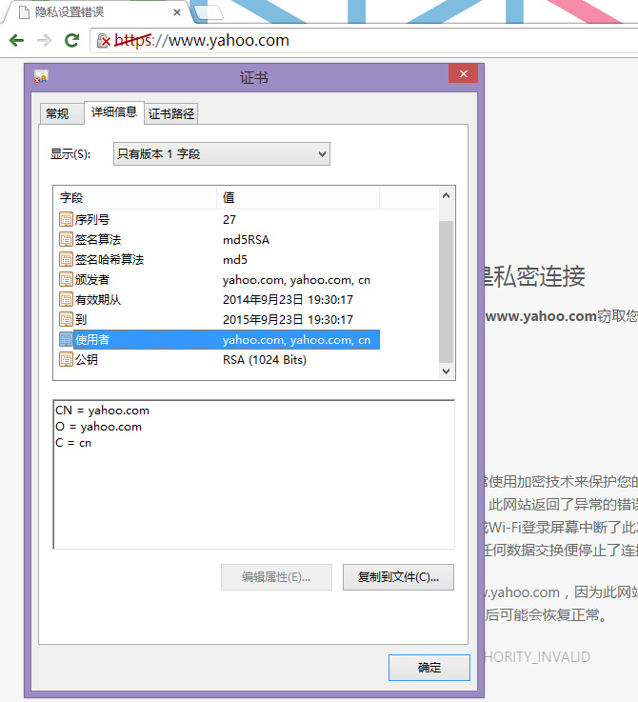Image resolution: width=638 pixels, height=702 pixels.
Task: Select the 颁发者 row label
Action: coord(92,280)
